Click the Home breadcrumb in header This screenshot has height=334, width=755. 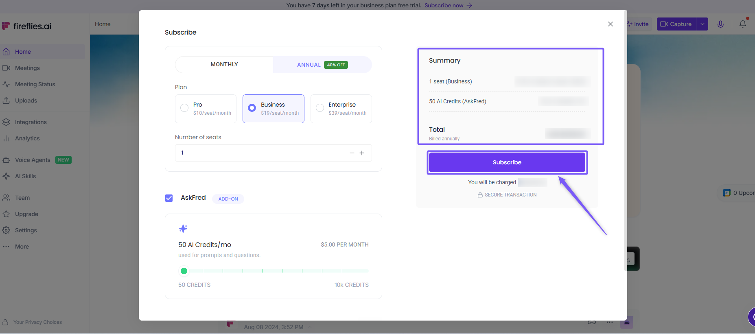pos(103,24)
